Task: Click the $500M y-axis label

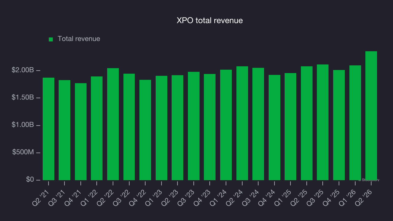Action: point(22,152)
